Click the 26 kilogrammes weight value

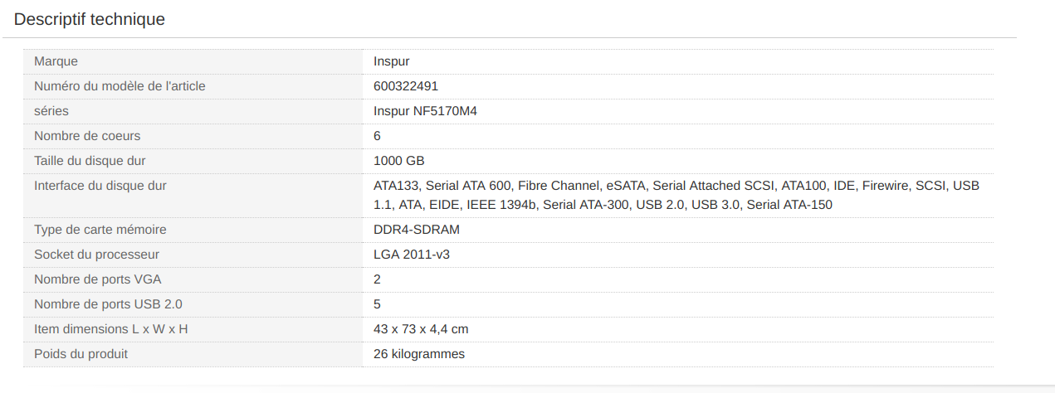tap(419, 354)
